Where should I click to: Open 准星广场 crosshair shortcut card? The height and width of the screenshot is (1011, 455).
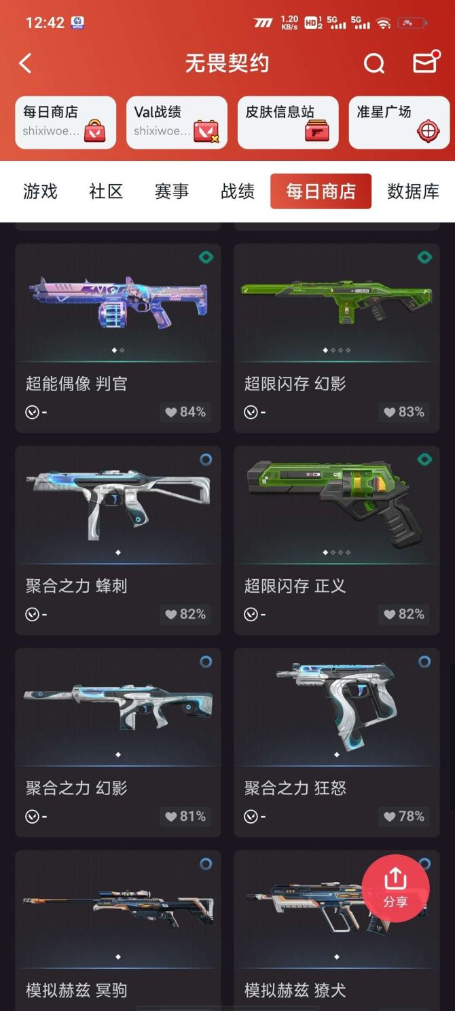point(399,122)
